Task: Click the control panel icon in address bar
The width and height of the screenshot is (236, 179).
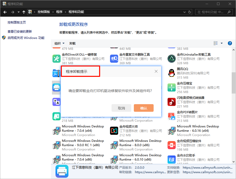Action: [x=30, y=12]
